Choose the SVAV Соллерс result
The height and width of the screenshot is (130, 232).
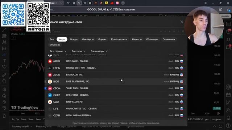[x=116, y=102]
